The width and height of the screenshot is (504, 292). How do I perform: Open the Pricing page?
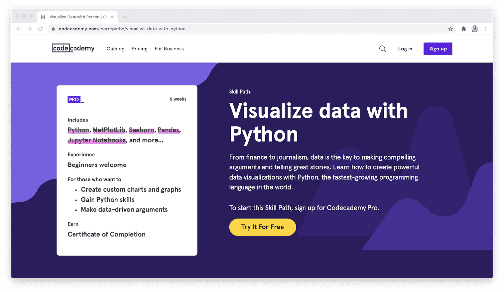(139, 49)
